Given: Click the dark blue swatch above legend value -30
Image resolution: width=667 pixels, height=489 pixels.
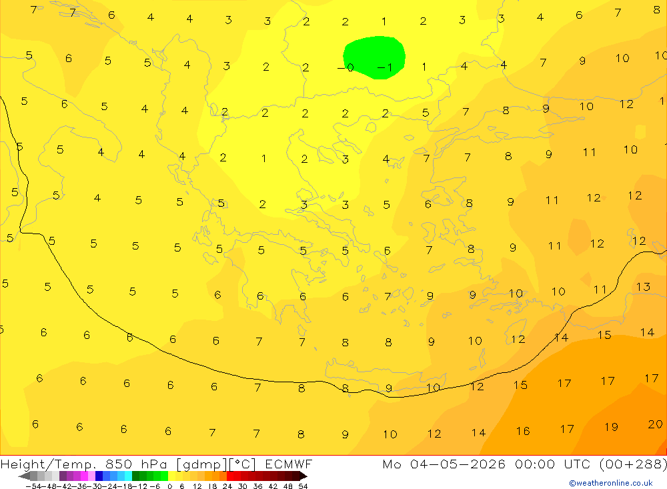Looking at the screenshot, I should [x=99, y=476].
